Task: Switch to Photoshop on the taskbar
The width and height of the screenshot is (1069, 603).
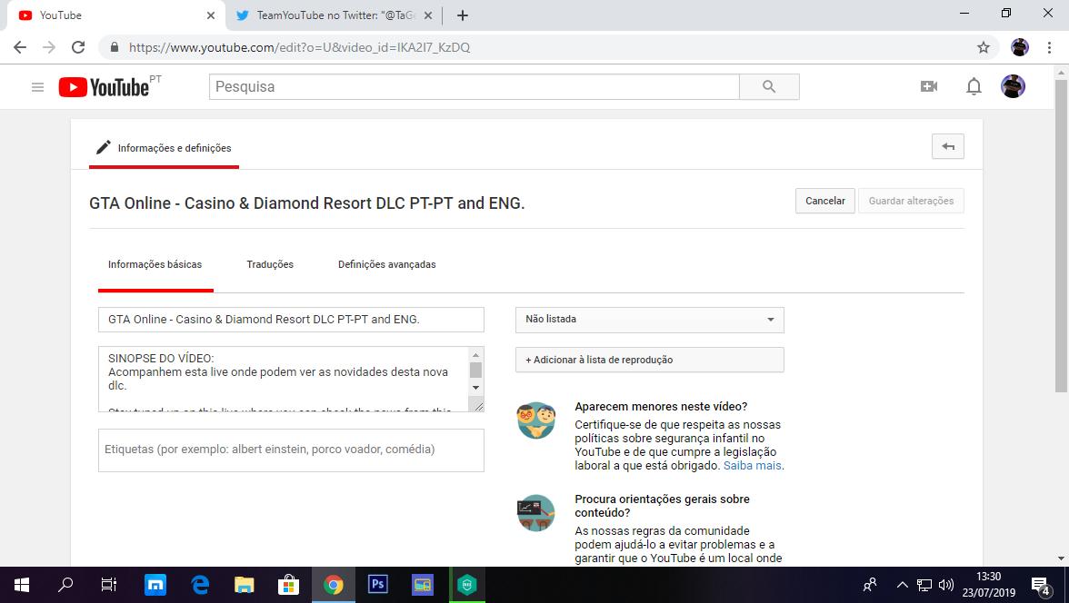Action: click(x=378, y=585)
